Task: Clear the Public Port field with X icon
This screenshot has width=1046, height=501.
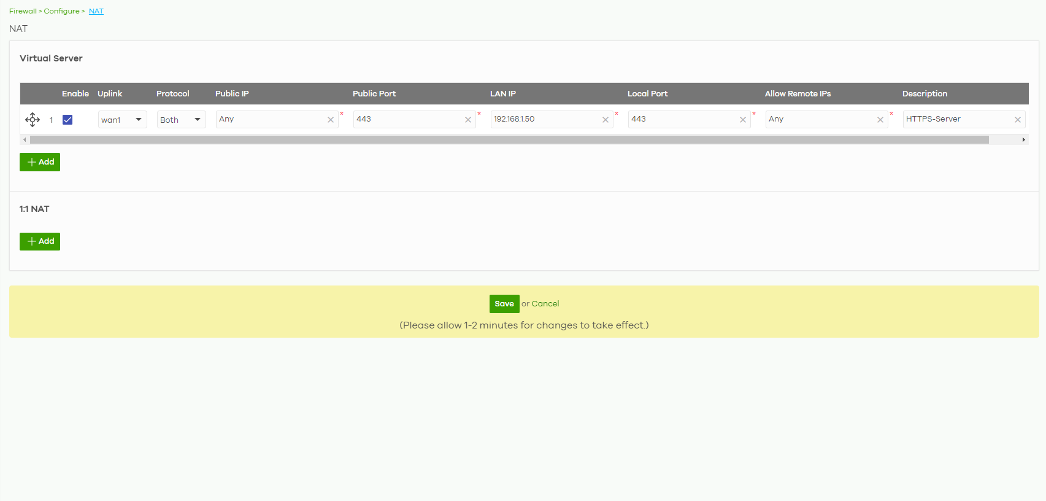Action: [468, 120]
